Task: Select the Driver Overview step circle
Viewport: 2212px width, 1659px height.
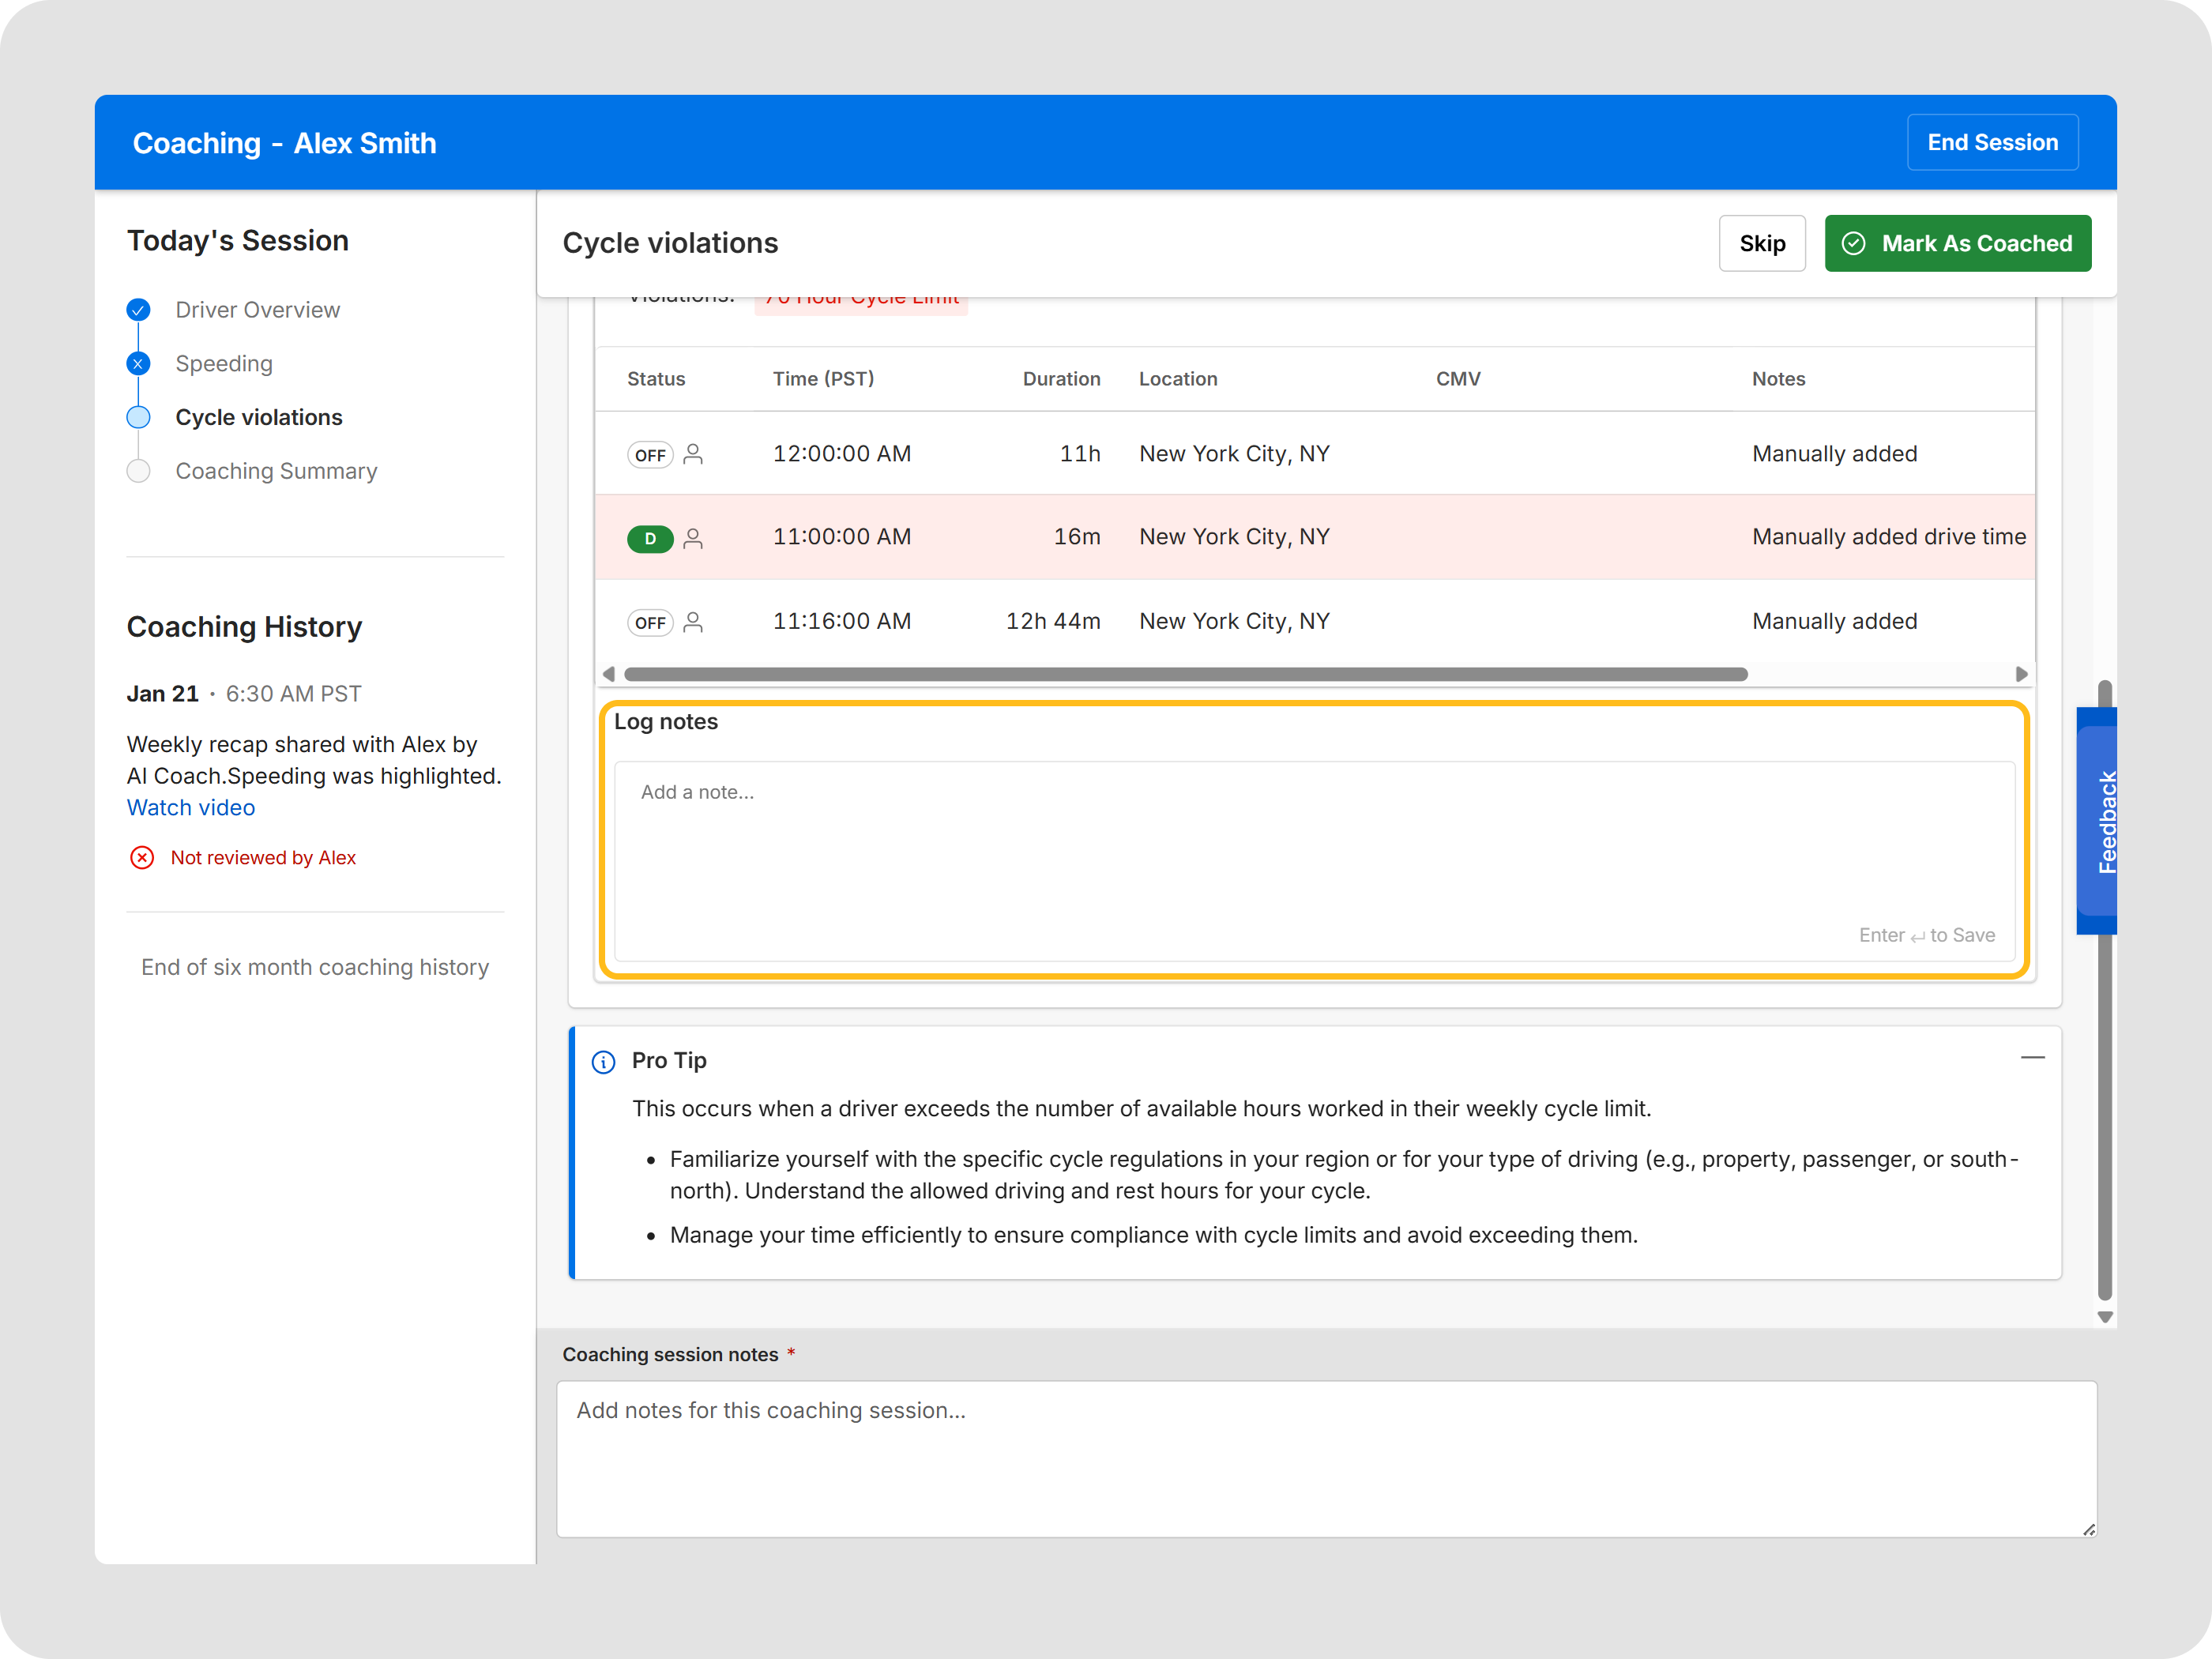Action: (x=139, y=310)
